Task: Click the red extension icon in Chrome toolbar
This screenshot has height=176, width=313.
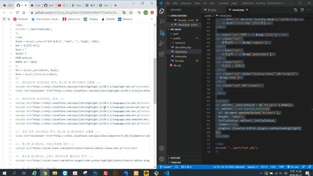Action: coord(152,13)
